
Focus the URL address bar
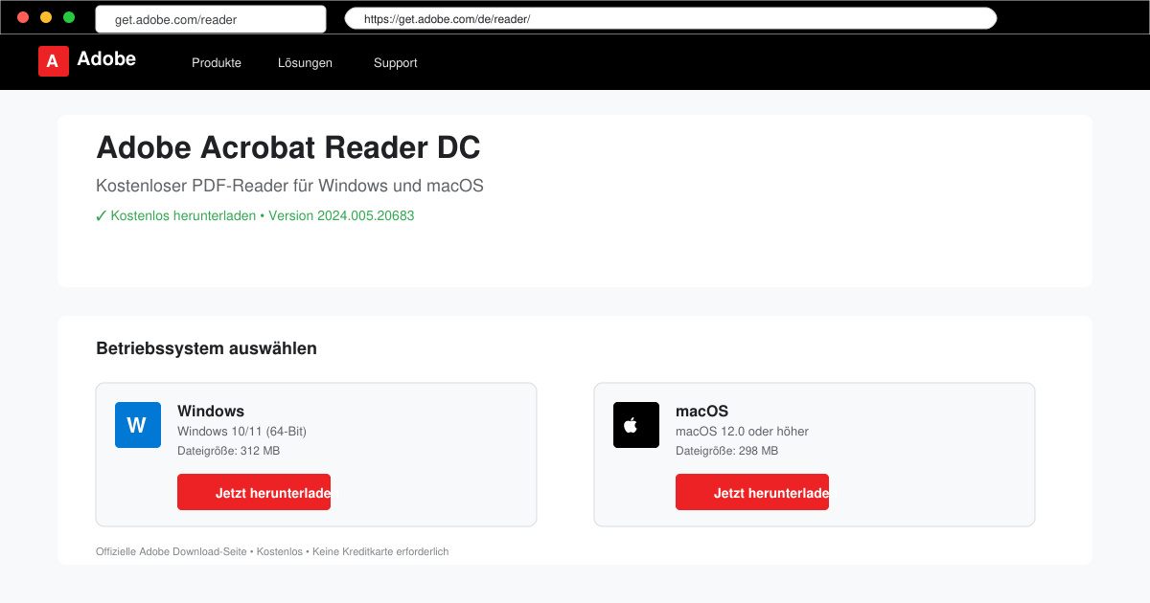coord(671,19)
